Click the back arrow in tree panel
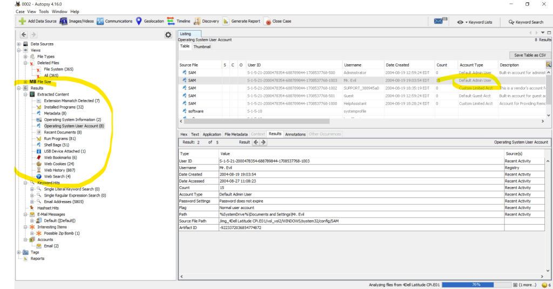The width and height of the screenshot is (553, 289). pyautogui.click(x=24, y=35)
